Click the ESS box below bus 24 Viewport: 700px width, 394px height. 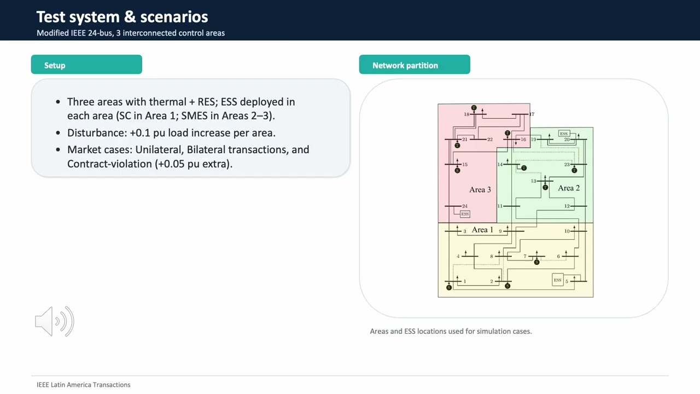465,214
